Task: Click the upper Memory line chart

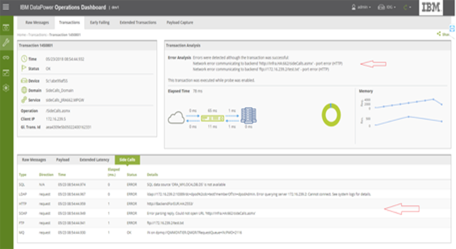Action: click(x=408, y=103)
